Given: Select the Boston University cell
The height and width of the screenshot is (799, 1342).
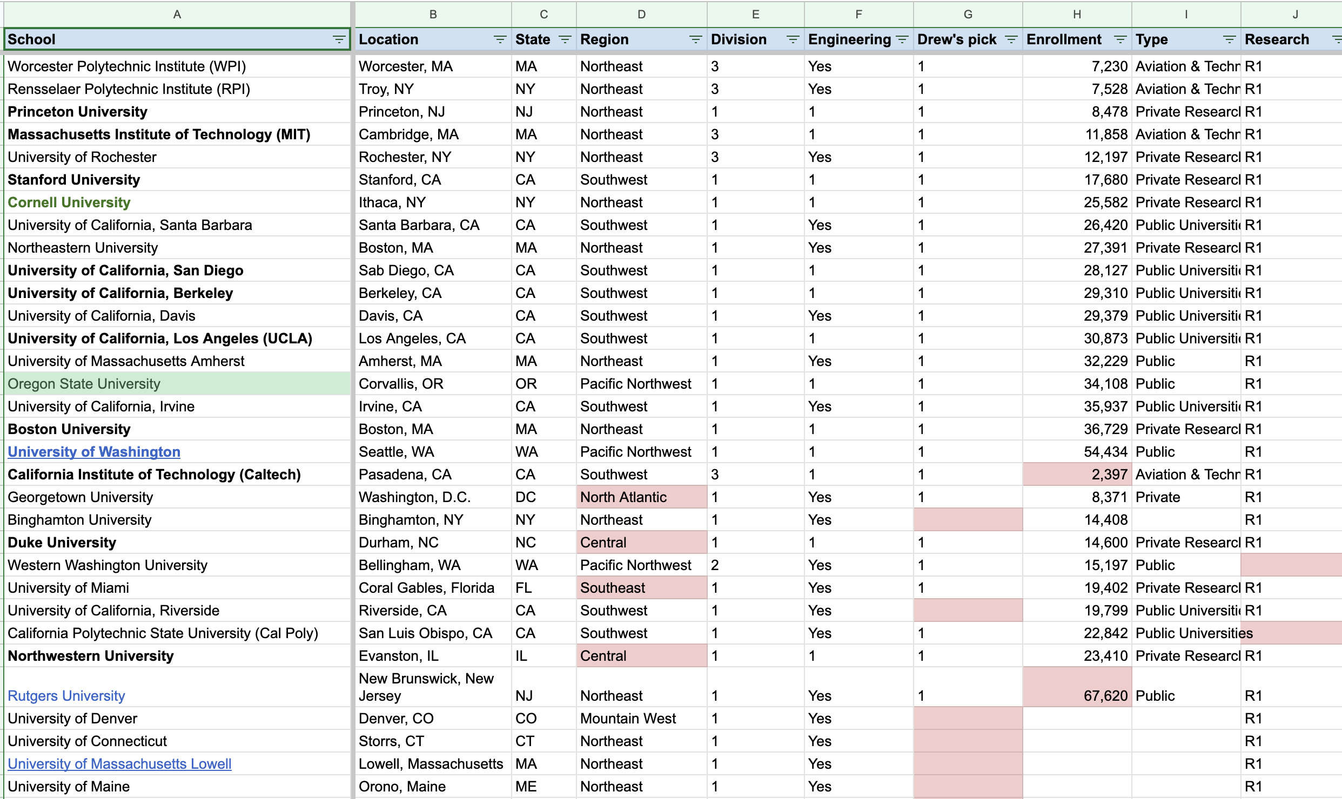Looking at the screenshot, I should click(x=177, y=429).
